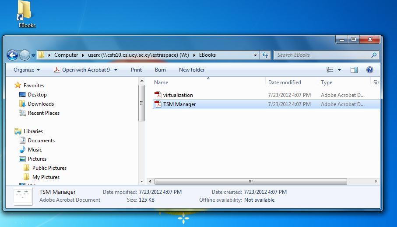
Task: Click the search magnifier icon
Action: point(374,55)
